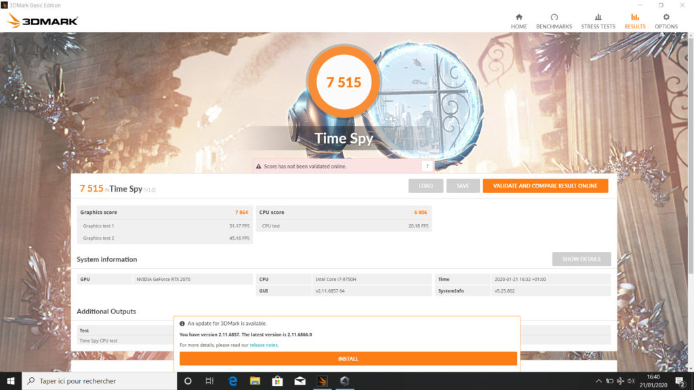
Task: Click the battery tray icon
Action: [609, 381]
